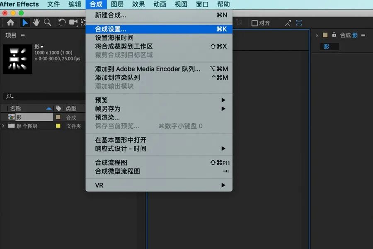Screen dimensions: 373x249
Task: Choose 合成设置... menu entry
Action: [x=159, y=29]
